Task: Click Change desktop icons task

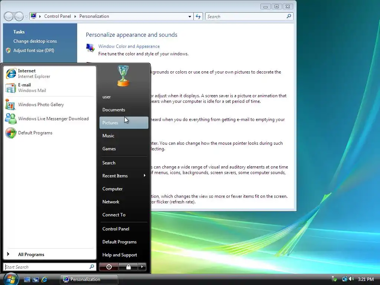Action: [x=35, y=41]
